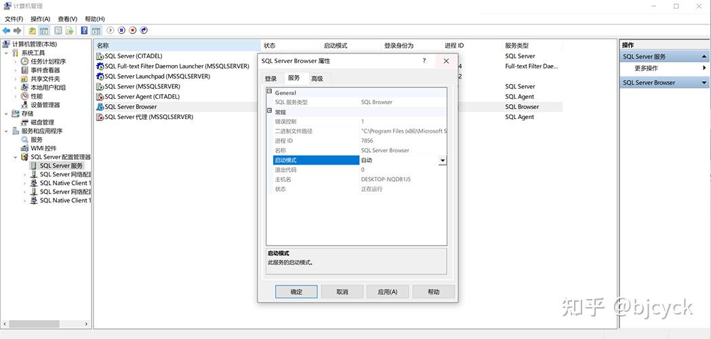This screenshot has width=711, height=339.
Task: Open the 操作(A) menu
Action: point(41,19)
